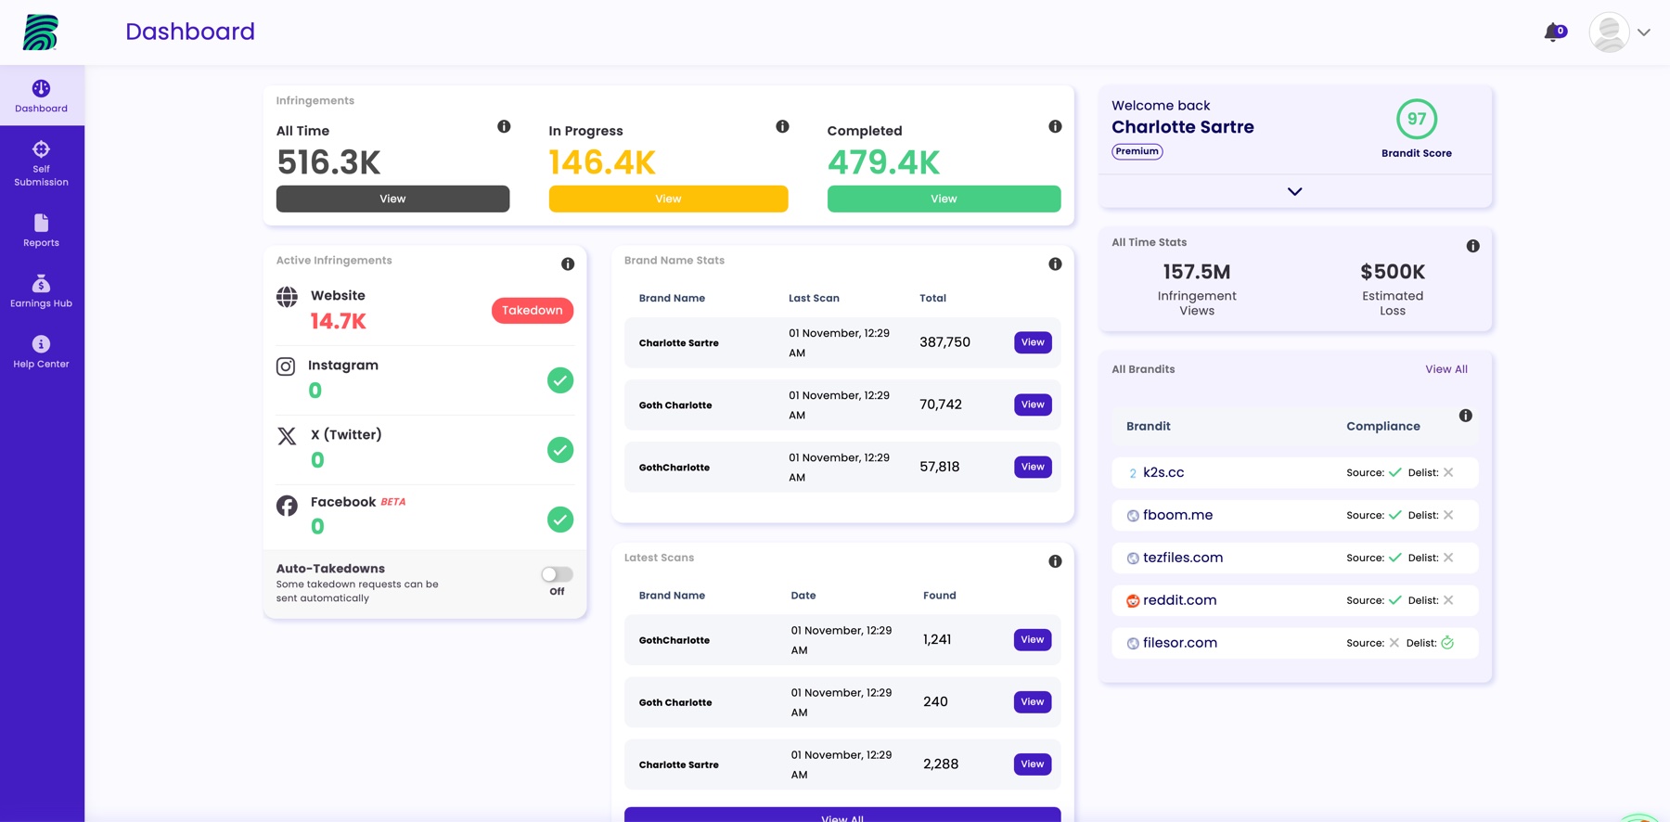This screenshot has height=822, width=1670.
Task: Click the Instagram icon
Action: tap(286, 366)
